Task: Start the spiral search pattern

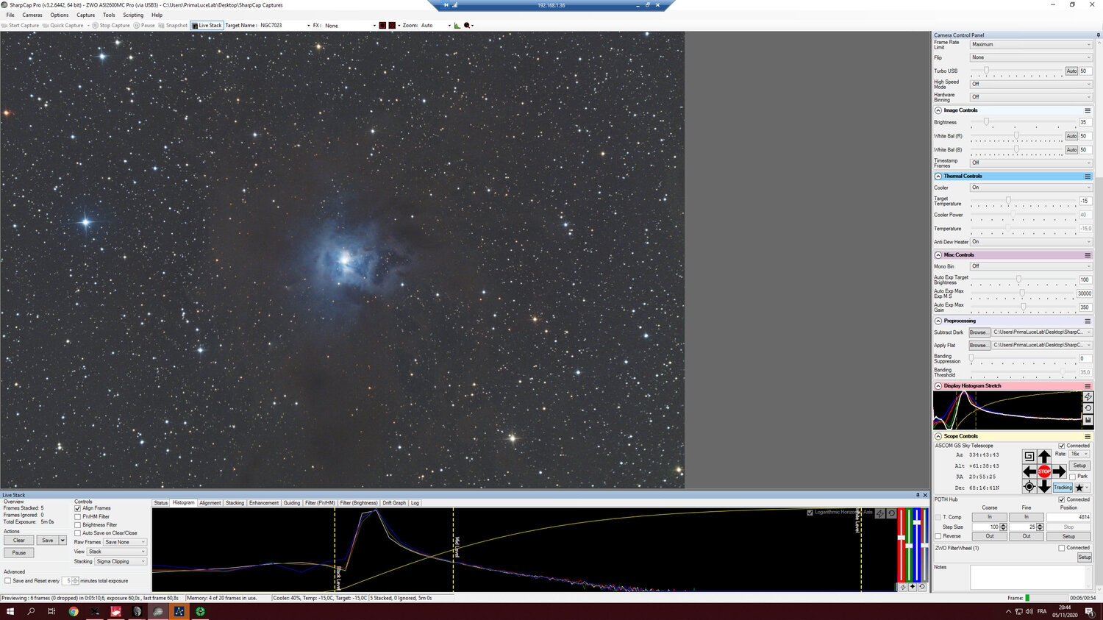Action: 1029,457
